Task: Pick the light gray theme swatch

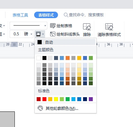Action: point(50,58)
